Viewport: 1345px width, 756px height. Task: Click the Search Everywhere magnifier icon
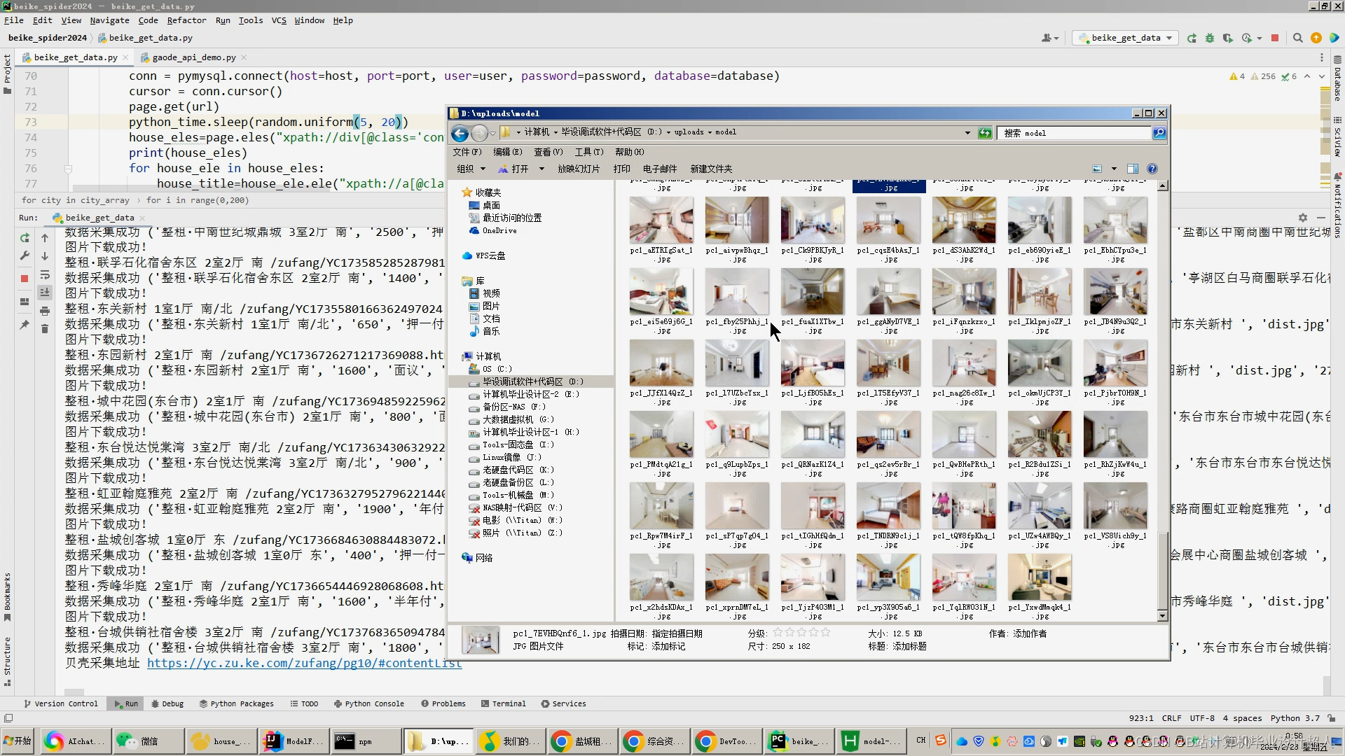pos(1297,38)
